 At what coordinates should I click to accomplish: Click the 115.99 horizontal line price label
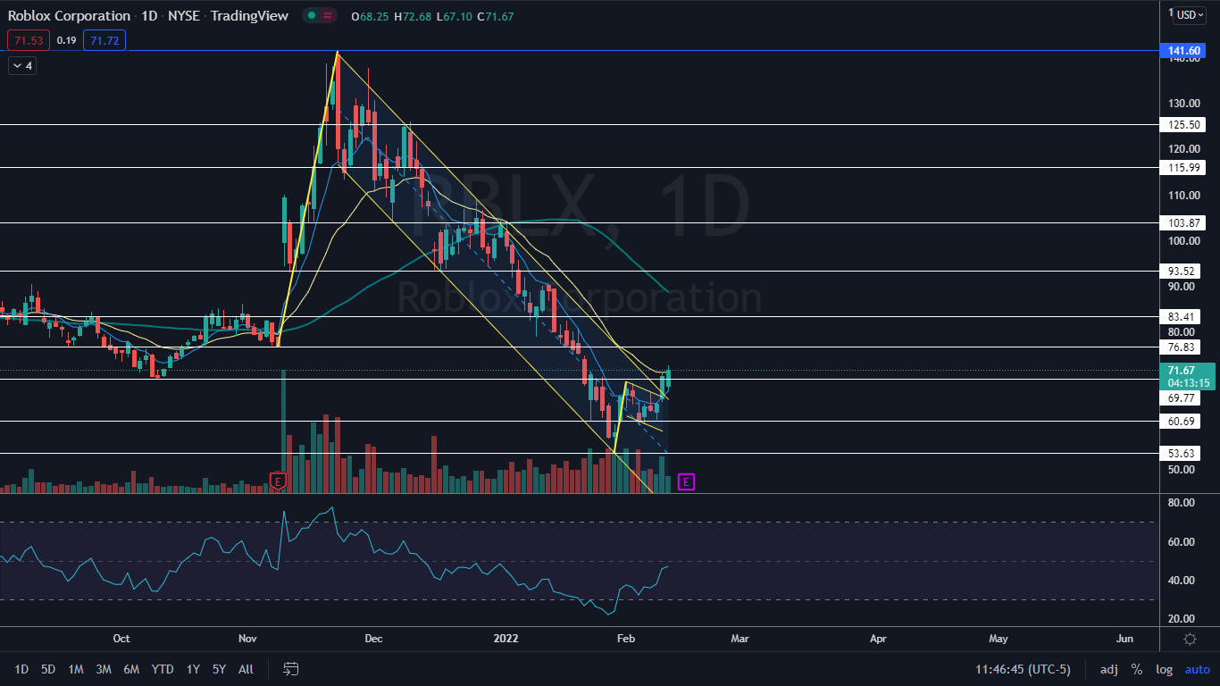[1182, 167]
